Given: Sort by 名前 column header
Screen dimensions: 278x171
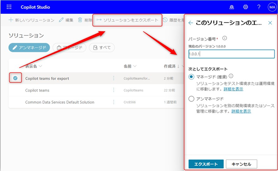Looking at the screenshot, I should tap(130, 66).
